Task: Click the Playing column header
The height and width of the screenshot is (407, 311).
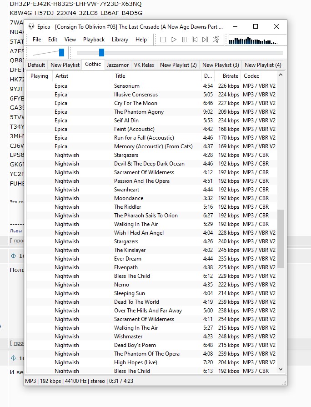Action: [39, 76]
